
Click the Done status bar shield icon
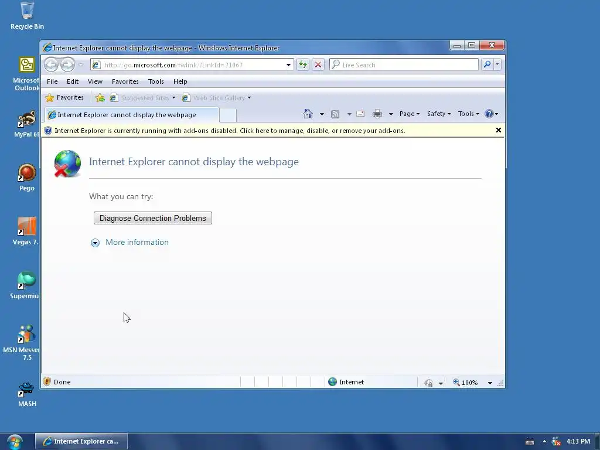(x=47, y=381)
